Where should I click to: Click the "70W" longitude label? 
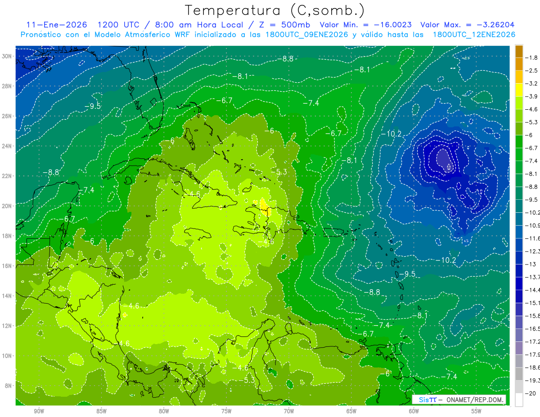(x=289, y=411)
